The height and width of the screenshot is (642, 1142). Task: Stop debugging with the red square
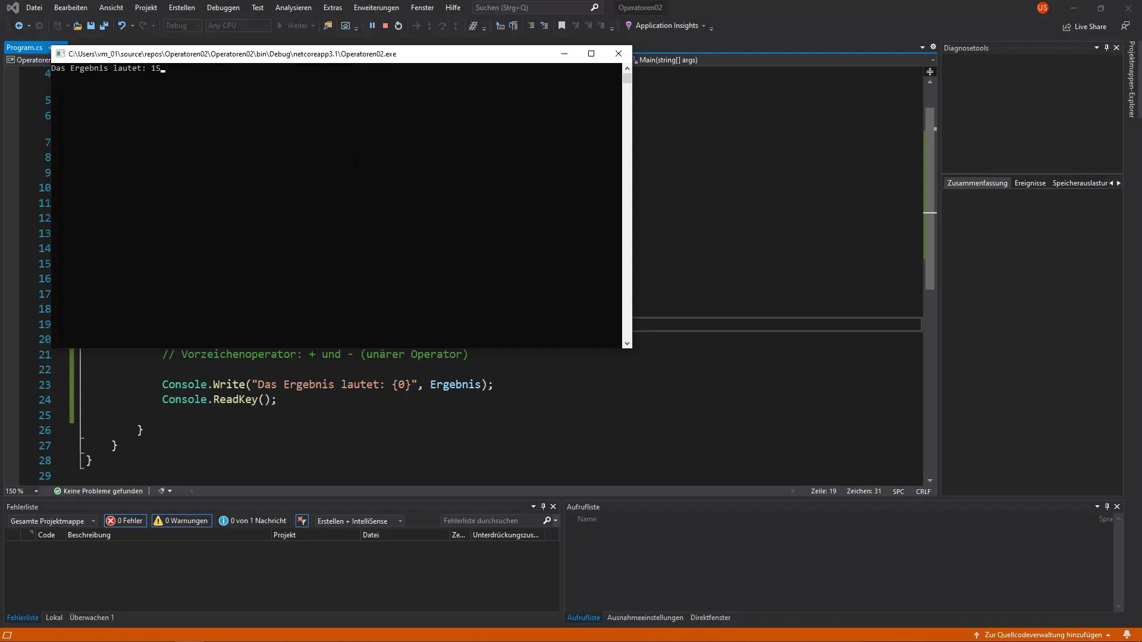385,26
